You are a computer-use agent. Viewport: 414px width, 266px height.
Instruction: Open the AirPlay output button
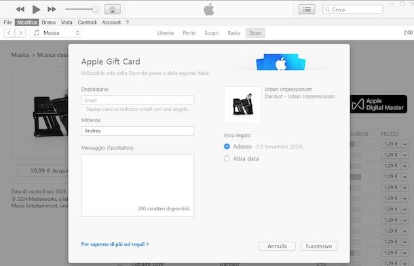(x=113, y=9)
